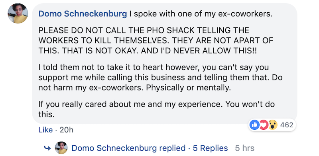Click 'Domo Schneckenburg replied' text
Screen dimensions: 319x156
click(128, 148)
